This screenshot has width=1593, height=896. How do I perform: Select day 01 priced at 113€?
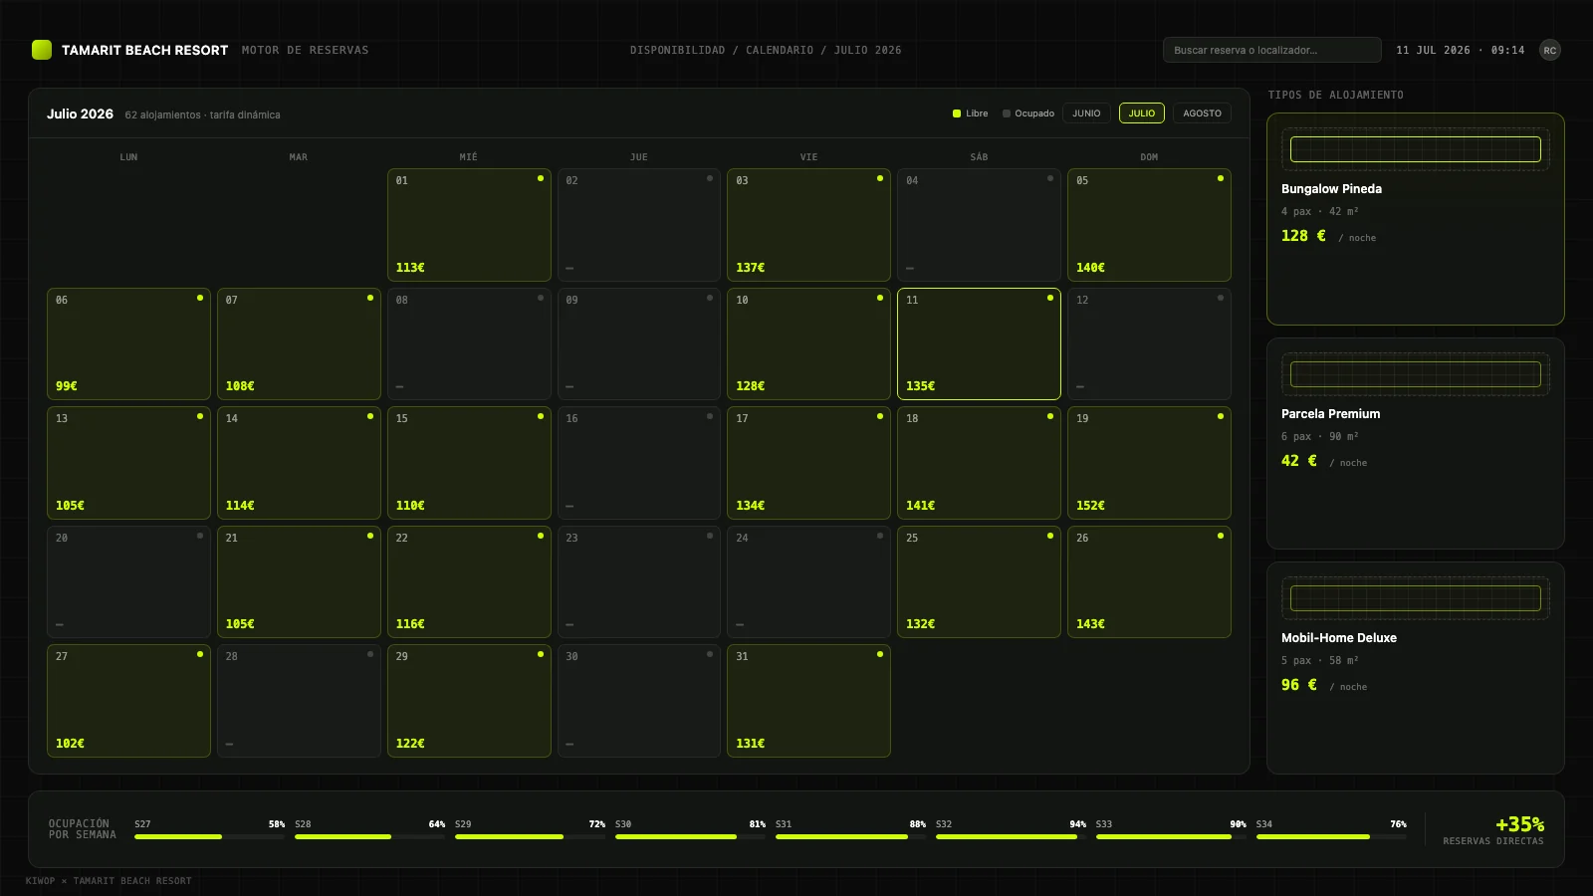click(x=469, y=225)
